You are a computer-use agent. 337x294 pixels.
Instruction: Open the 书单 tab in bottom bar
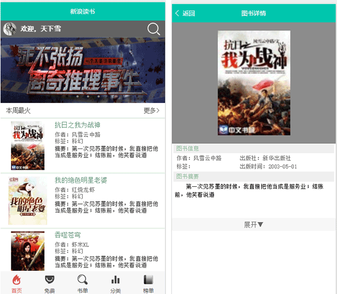(82, 284)
